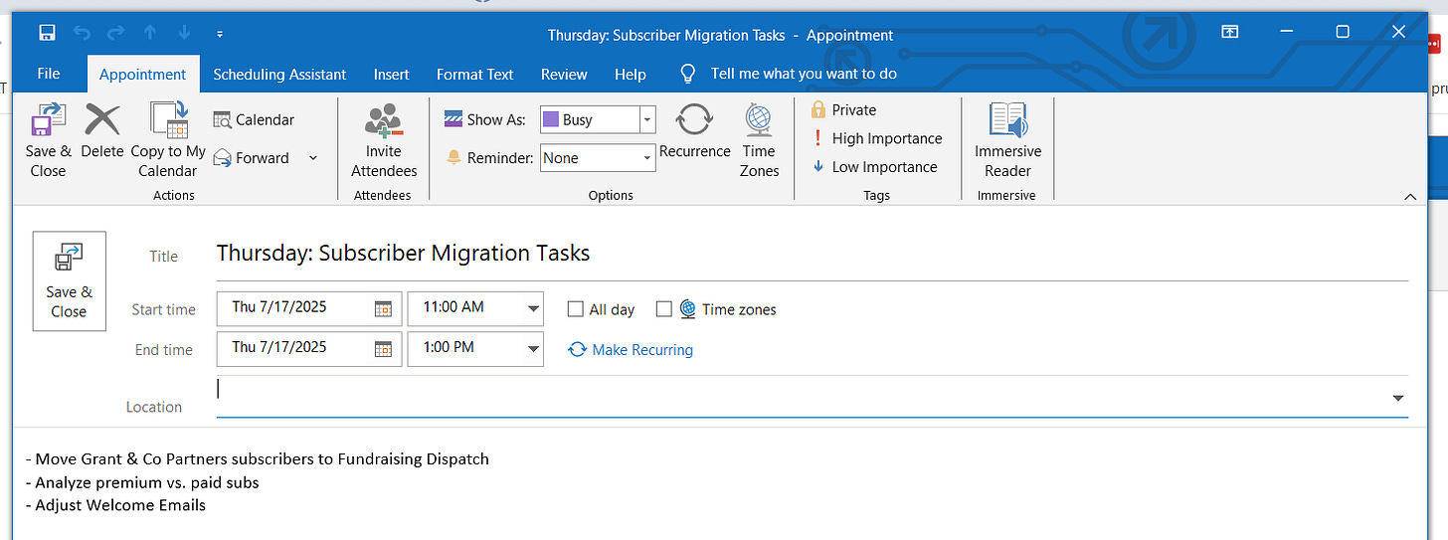1448x540 pixels.
Task: Click Save & Close in the ribbon
Action: click(48, 140)
